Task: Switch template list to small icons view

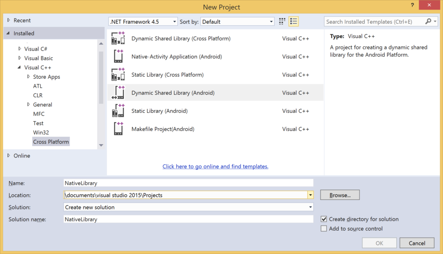Action: tap(282, 21)
